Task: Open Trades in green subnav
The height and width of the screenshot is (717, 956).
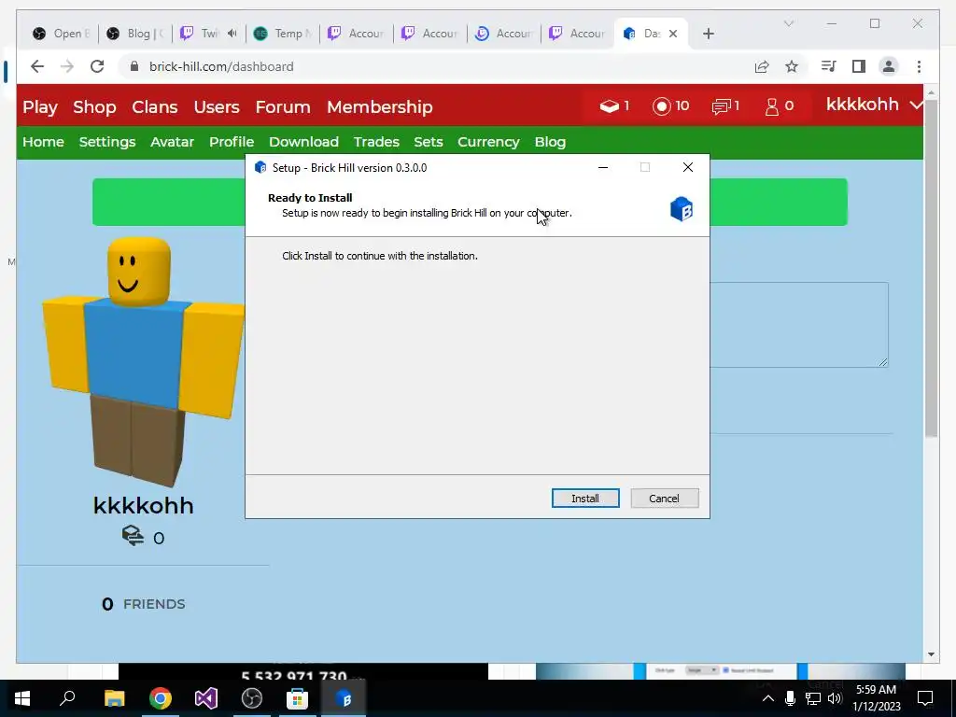Action: point(376,142)
